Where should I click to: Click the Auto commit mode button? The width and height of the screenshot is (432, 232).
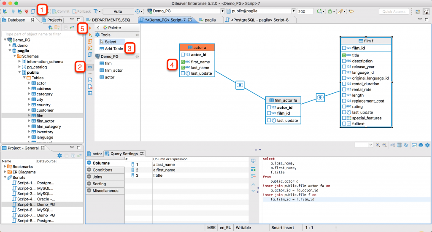118,11
